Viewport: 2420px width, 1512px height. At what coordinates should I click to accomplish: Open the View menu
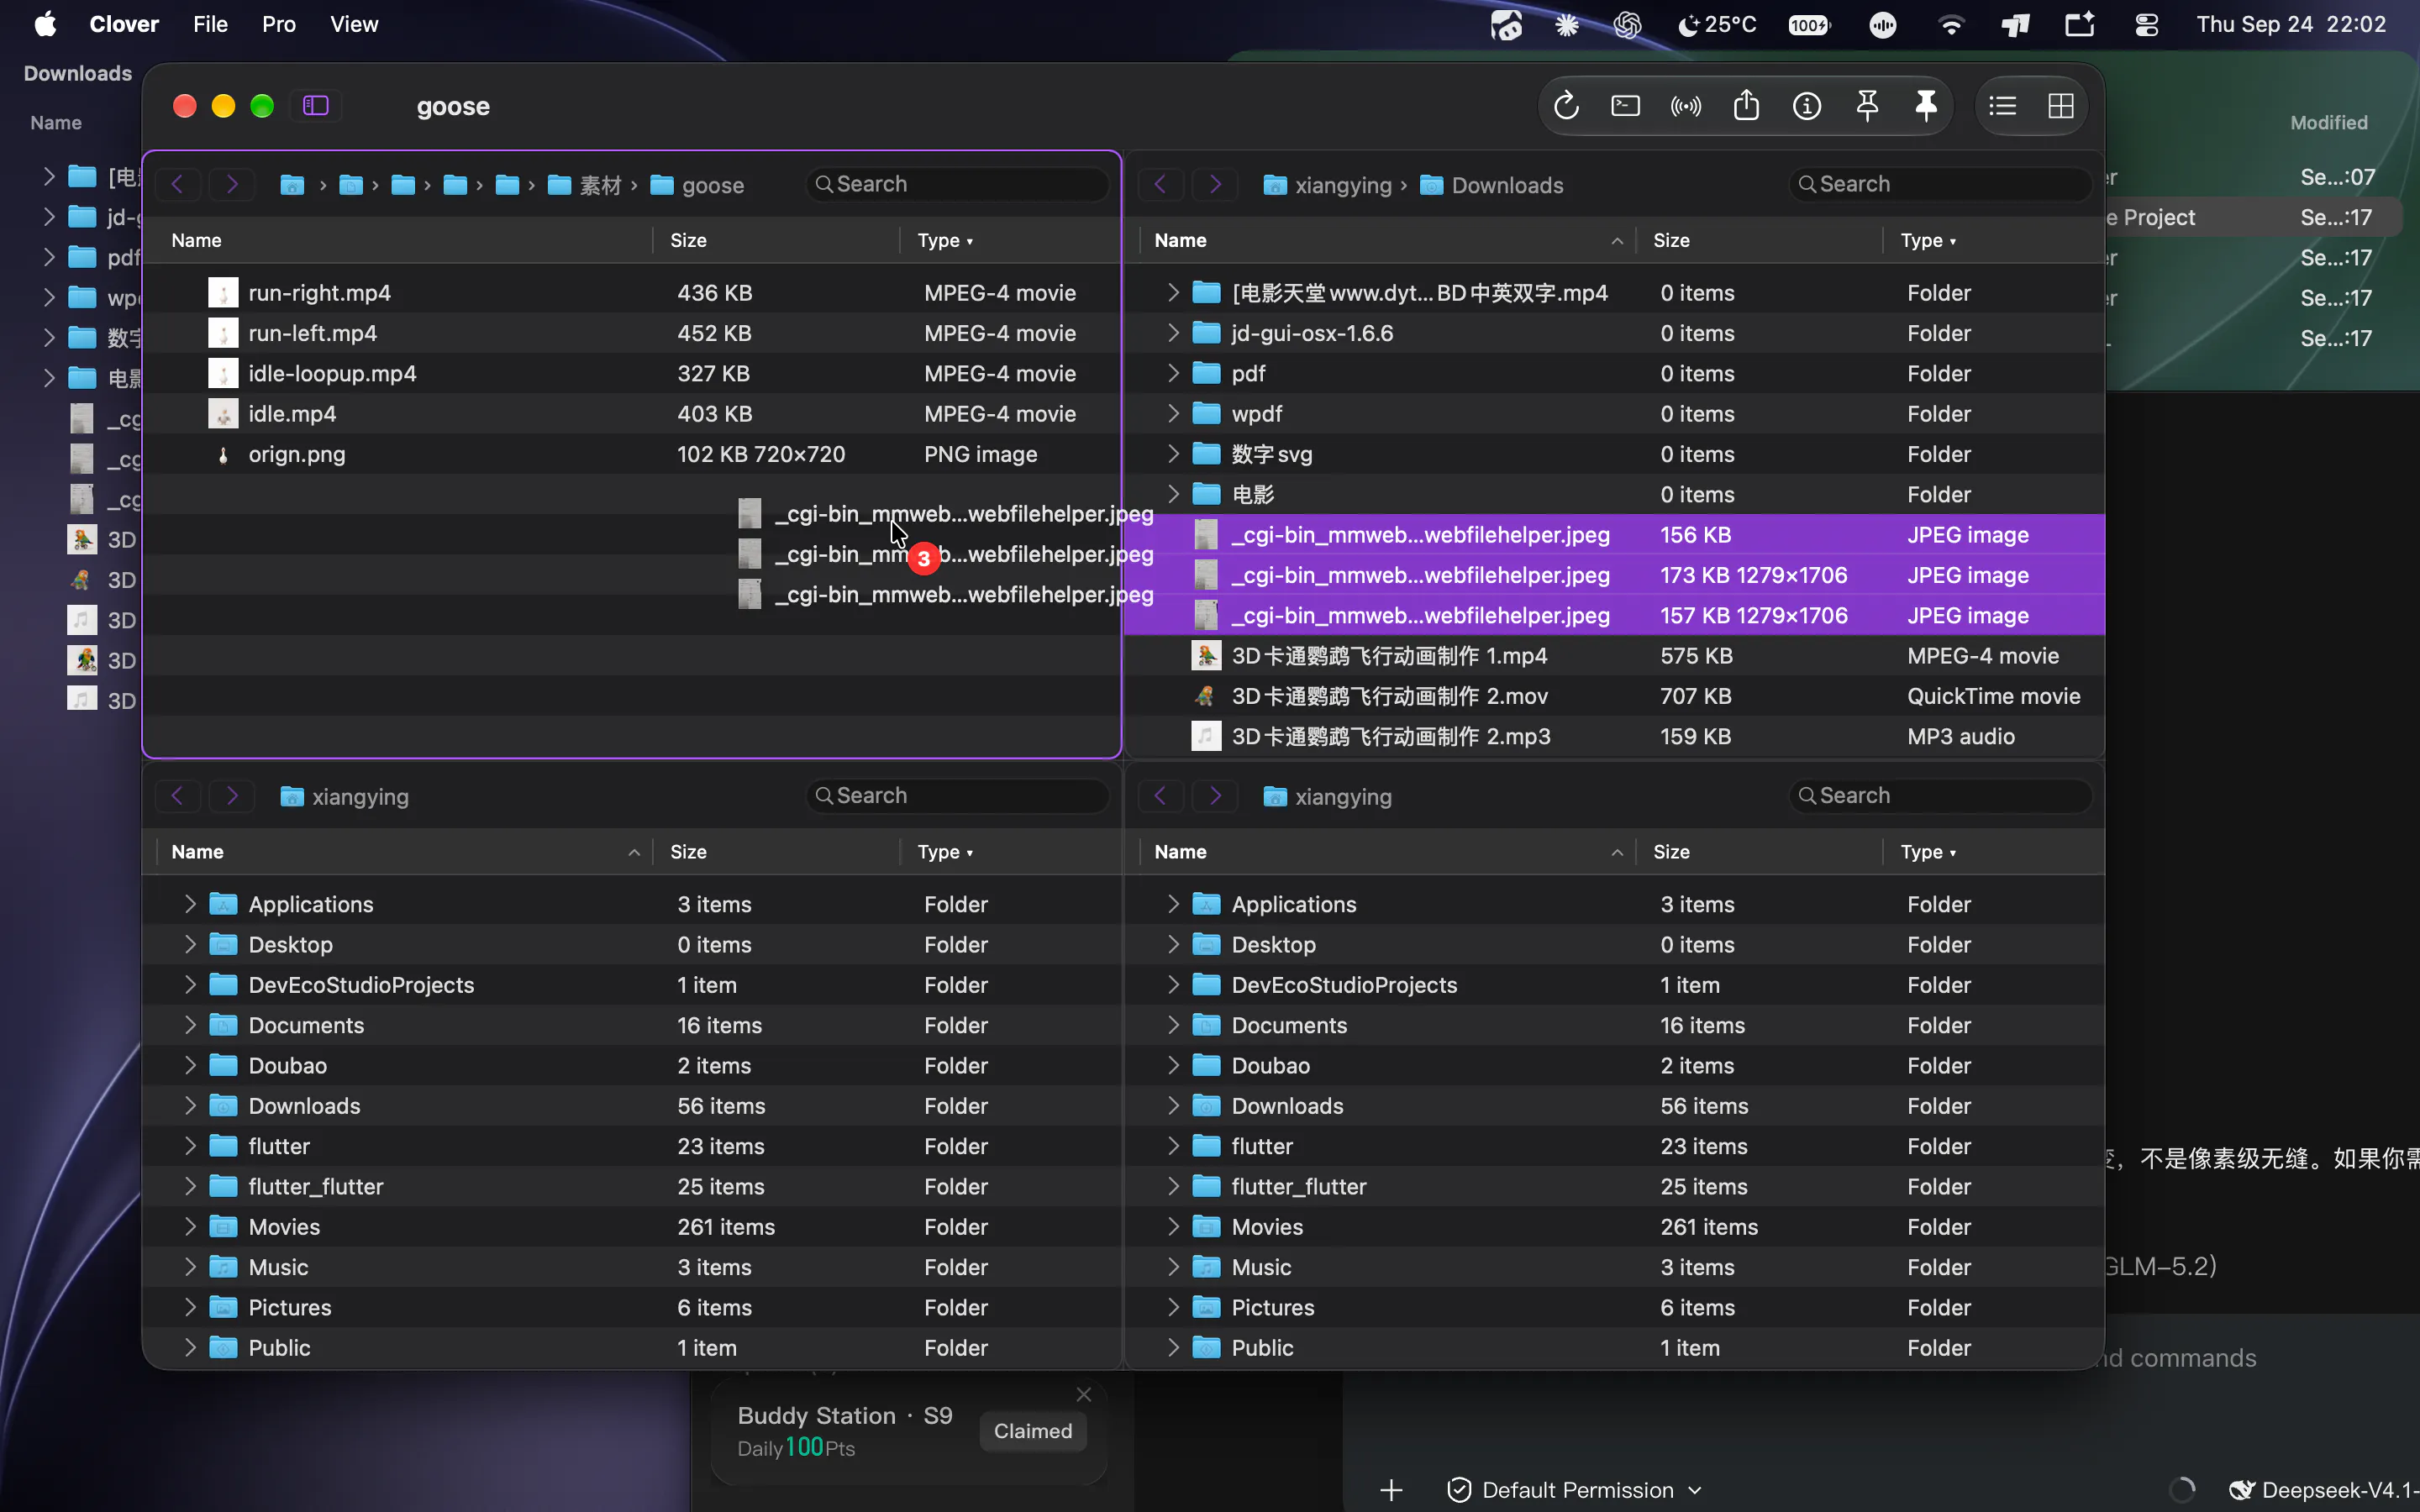tap(354, 24)
